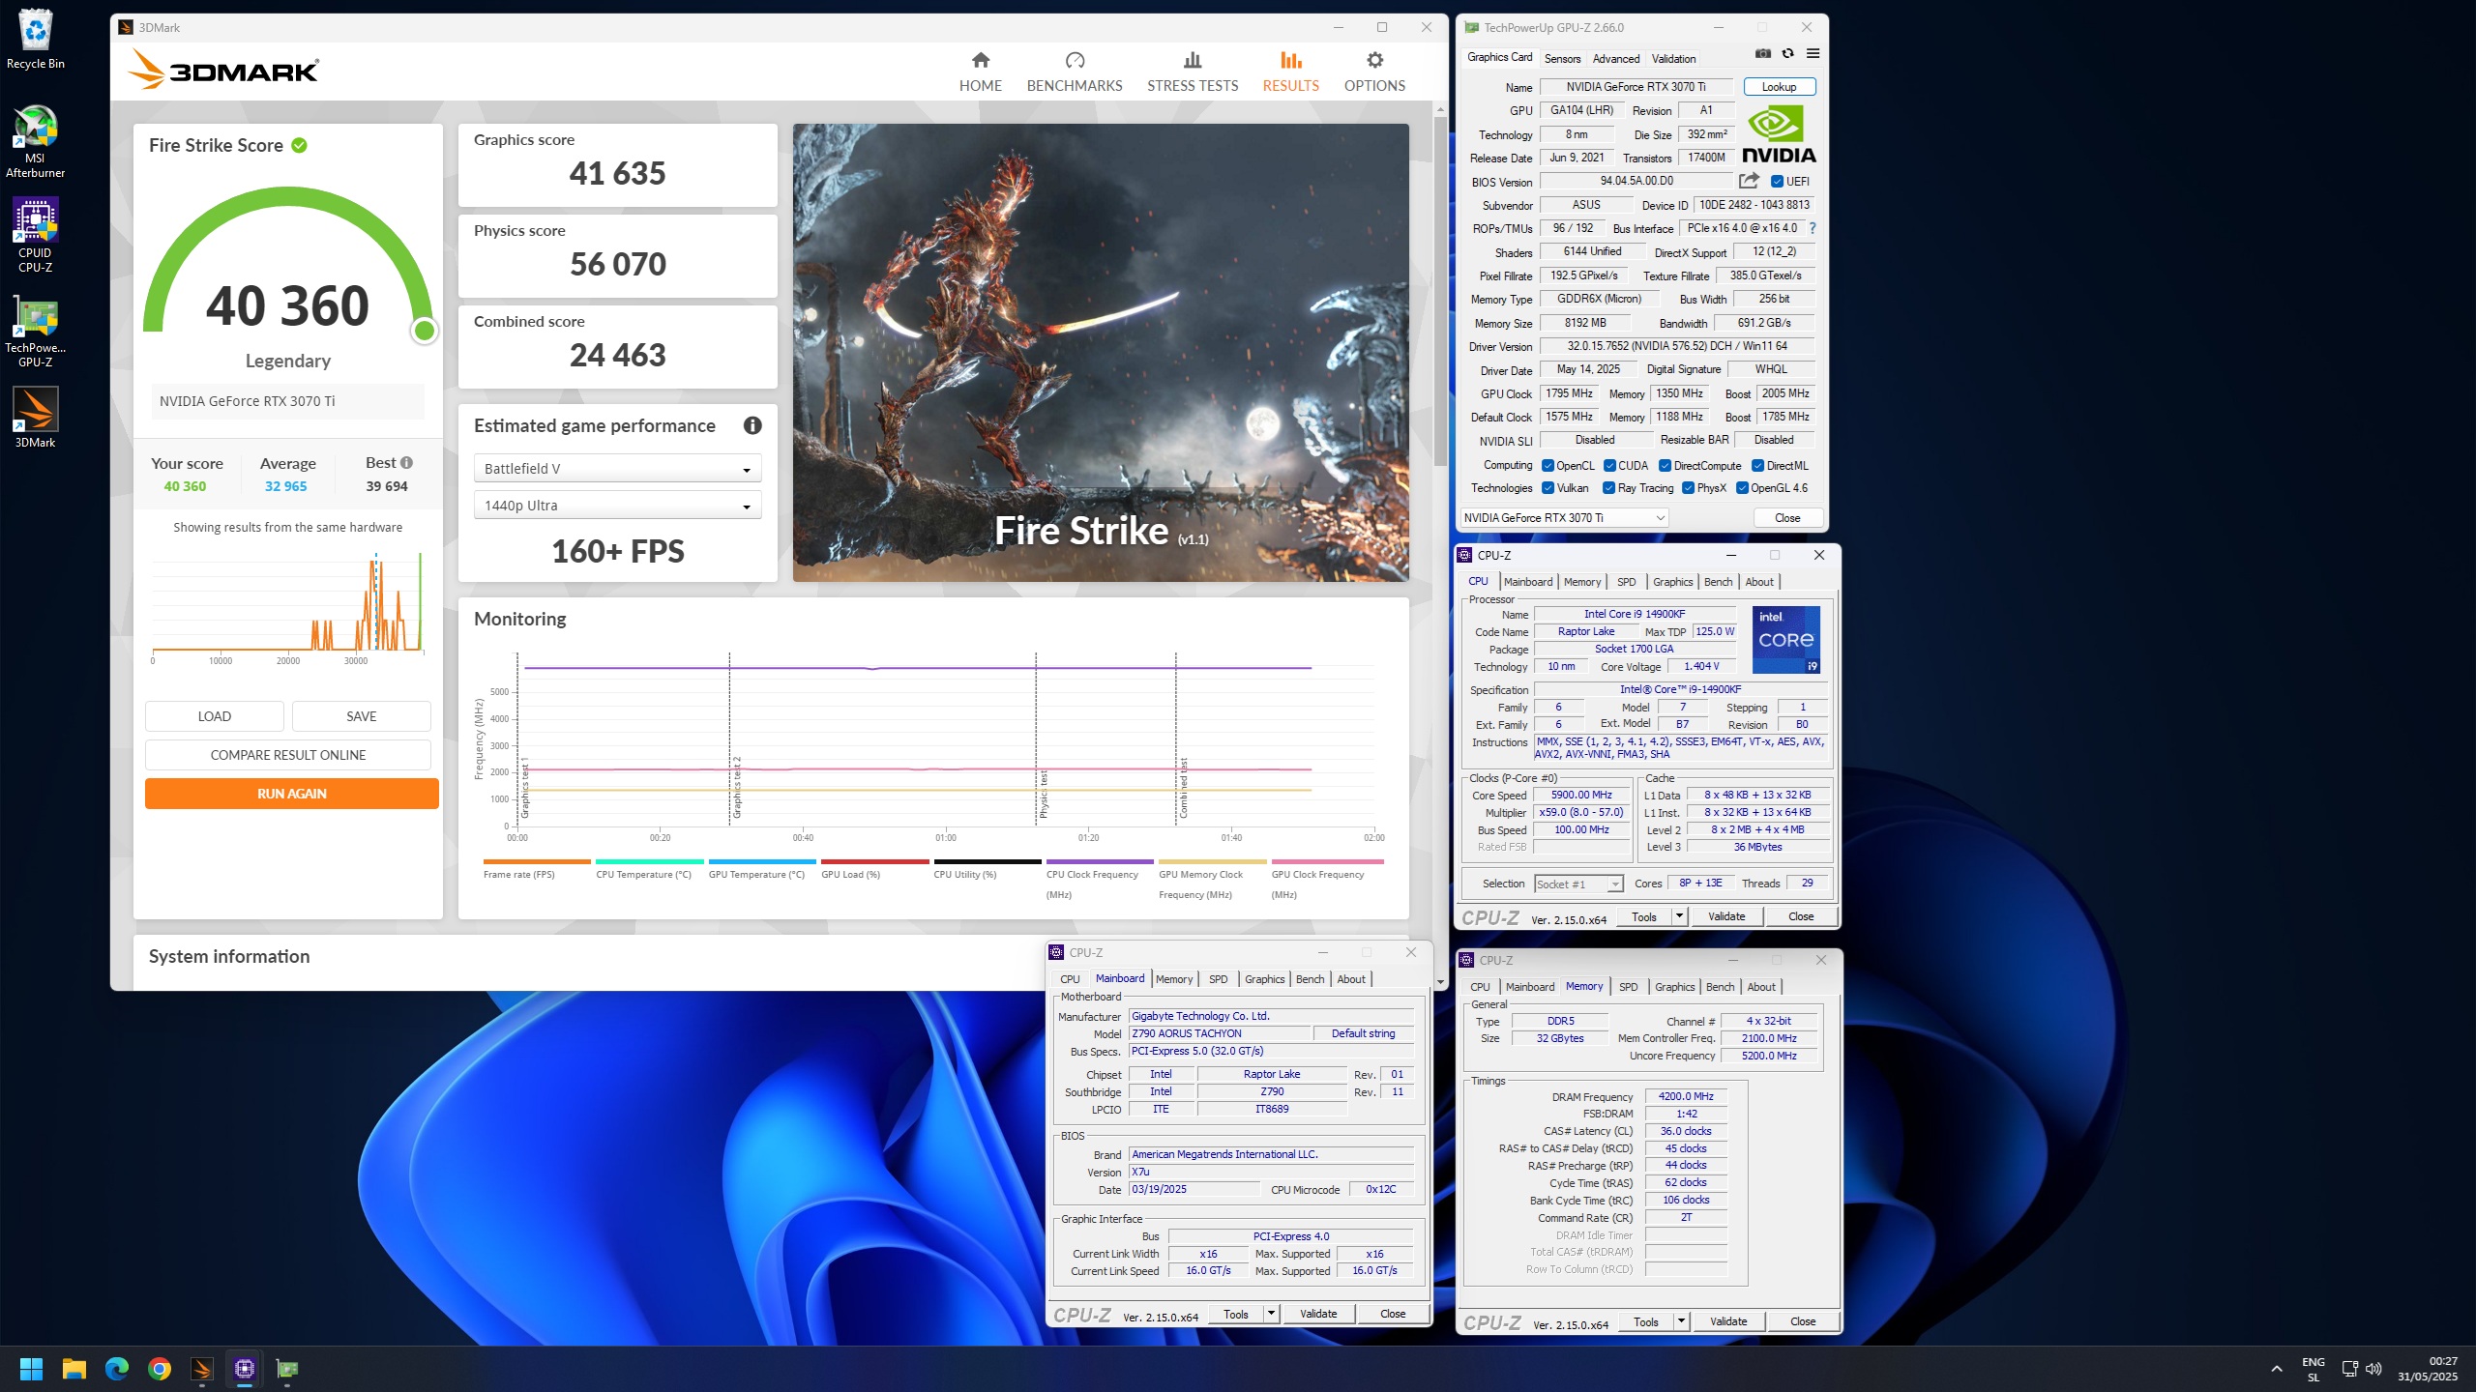Screen dimensions: 2476x1392
Task: Open the Battlefield V game dropdown
Action: click(x=617, y=469)
